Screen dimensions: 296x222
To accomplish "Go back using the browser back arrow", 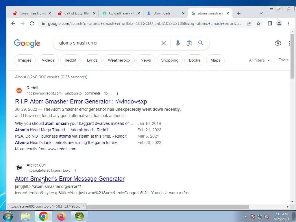I will tap(13, 23).
